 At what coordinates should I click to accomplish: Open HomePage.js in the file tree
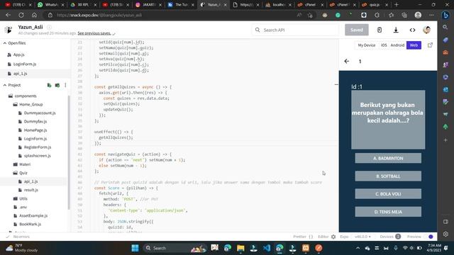(x=35, y=130)
